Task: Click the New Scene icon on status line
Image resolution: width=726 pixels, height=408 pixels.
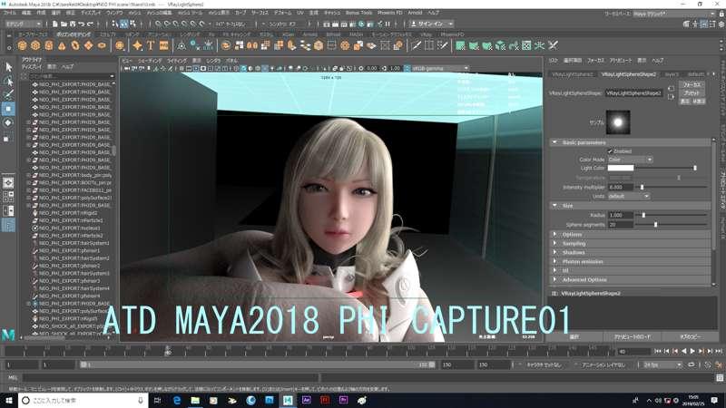Action: click(x=55, y=24)
